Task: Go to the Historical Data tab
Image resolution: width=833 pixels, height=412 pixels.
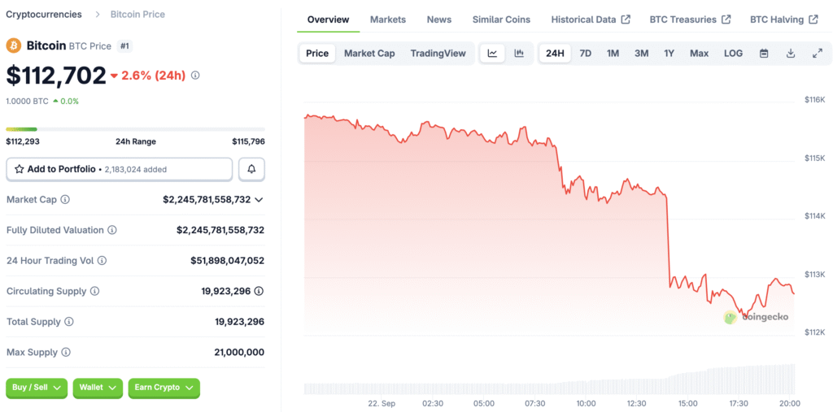Action: point(590,20)
